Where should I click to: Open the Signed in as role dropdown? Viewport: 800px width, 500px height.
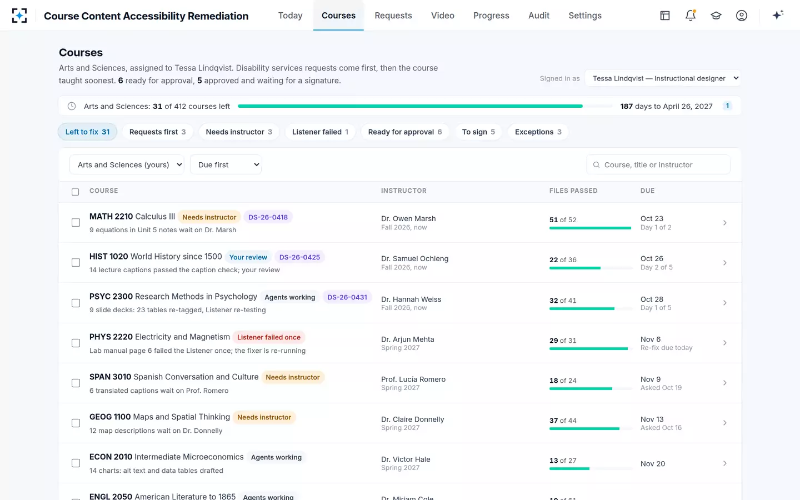pos(663,78)
